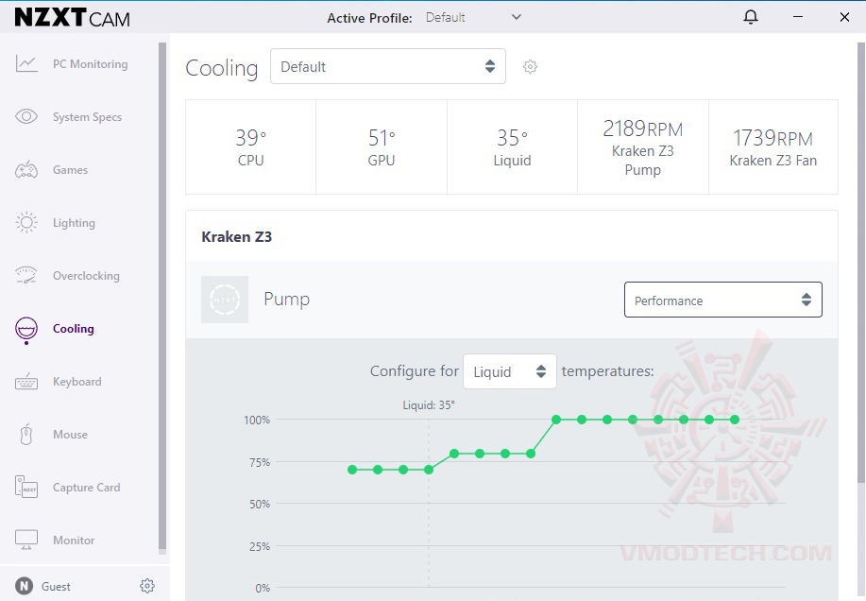Select curve point at Liquid 35° marker
This screenshot has height=601, width=866.
coord(429,470)
